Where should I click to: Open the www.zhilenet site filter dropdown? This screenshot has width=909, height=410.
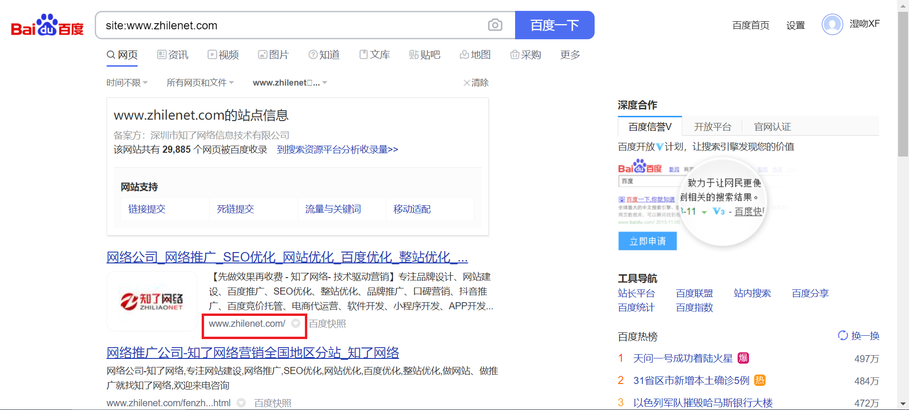pyautogui.click(x=290, y=83)
